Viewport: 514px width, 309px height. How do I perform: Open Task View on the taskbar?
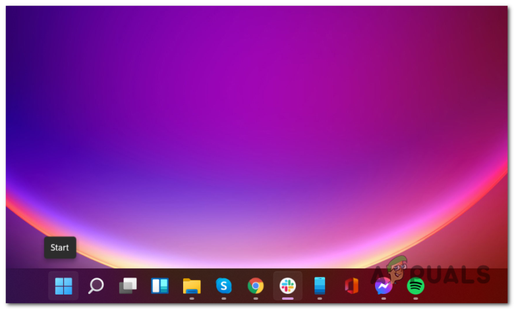[x=128, y=286]
